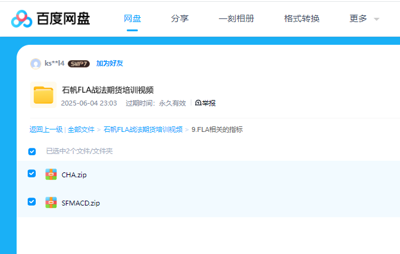Click the 加为好友 add friend link

point(110,63)
